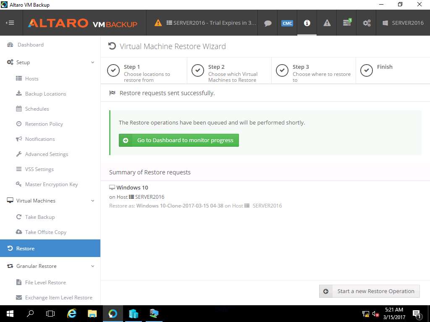430x322 pixels.
Task: Open Server Manager from the taskbar
Action: point(133,314)
